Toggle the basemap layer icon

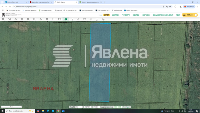[16, 19]
